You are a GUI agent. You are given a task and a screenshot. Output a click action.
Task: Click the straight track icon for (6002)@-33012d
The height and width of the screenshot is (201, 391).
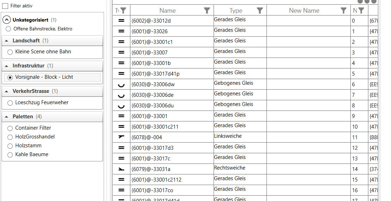click(x=121, y=21)
